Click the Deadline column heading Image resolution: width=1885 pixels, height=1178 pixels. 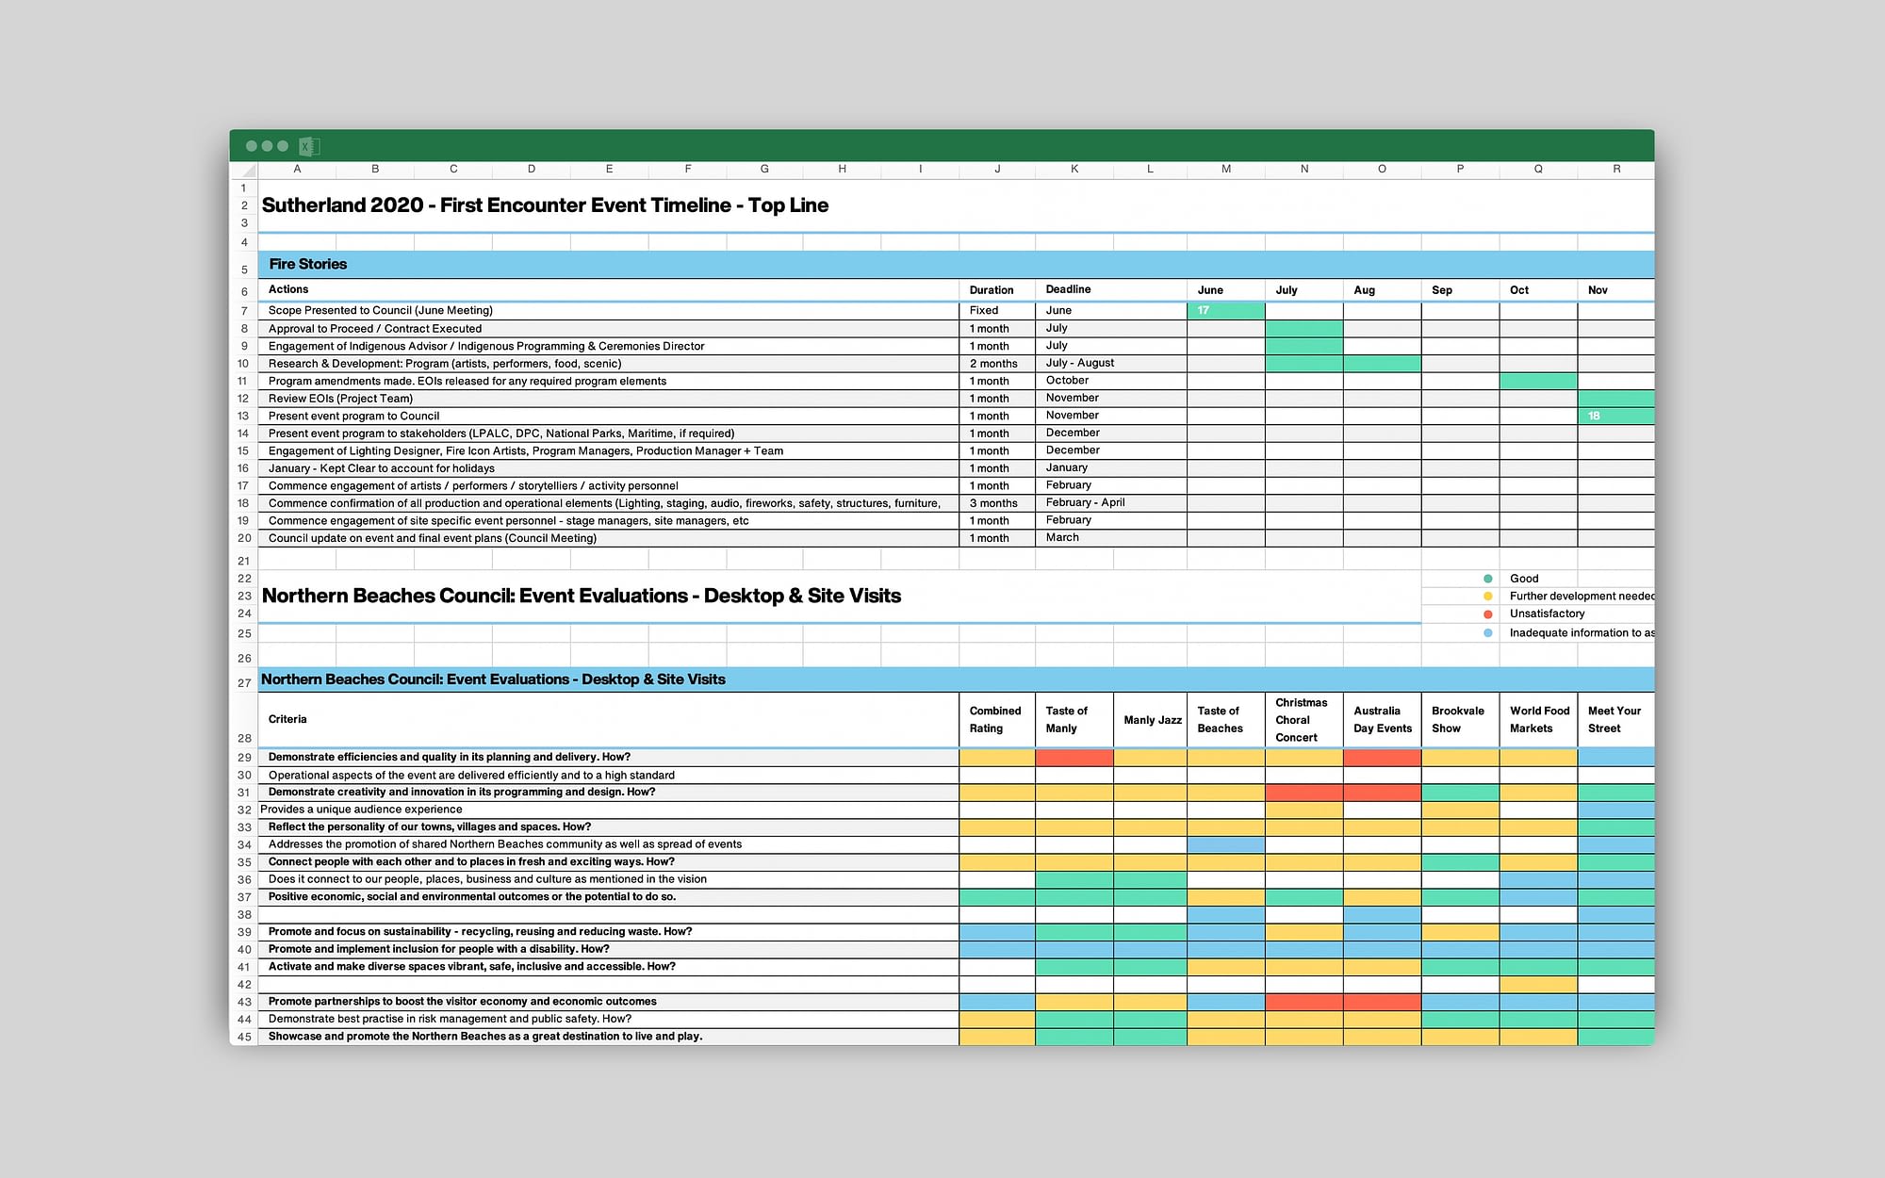1068,289
